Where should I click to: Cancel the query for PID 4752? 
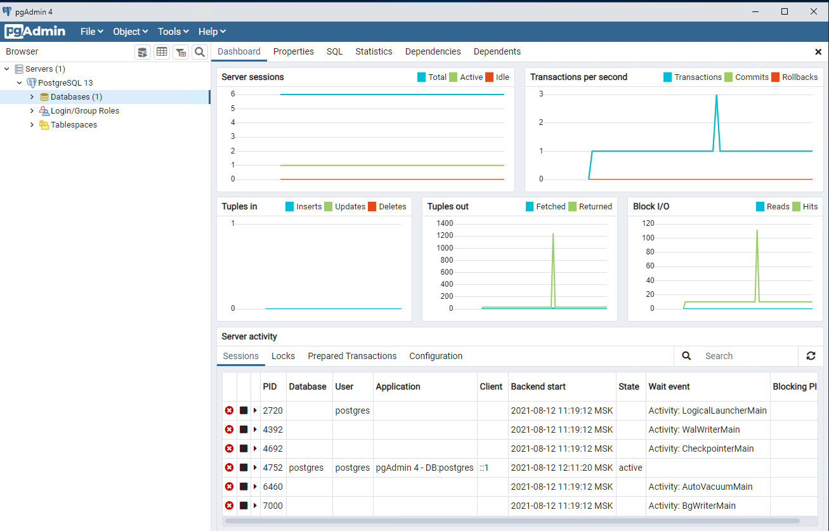(x=243, y=468)
